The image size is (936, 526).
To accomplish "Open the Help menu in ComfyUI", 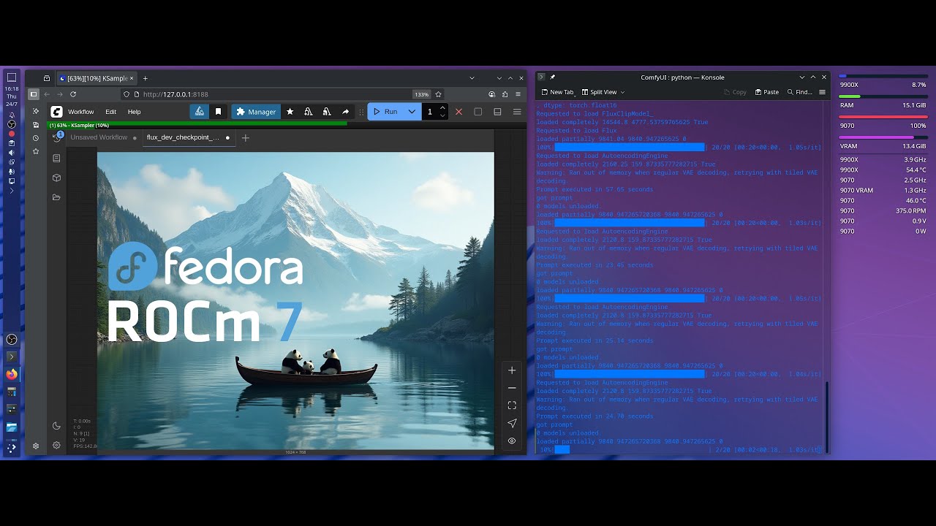I will coord(135,112).
